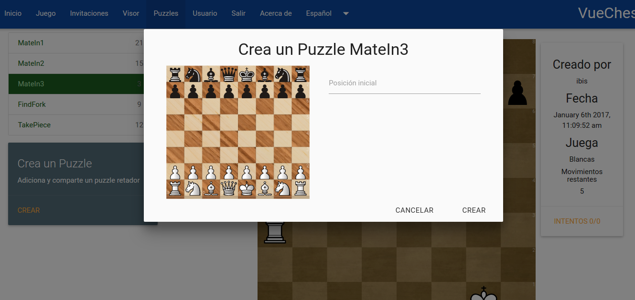Image resolution: width=635 pixels, height=300 pixels.
Task: Select MateIn1 puzzle category
Action: (76, 43)
